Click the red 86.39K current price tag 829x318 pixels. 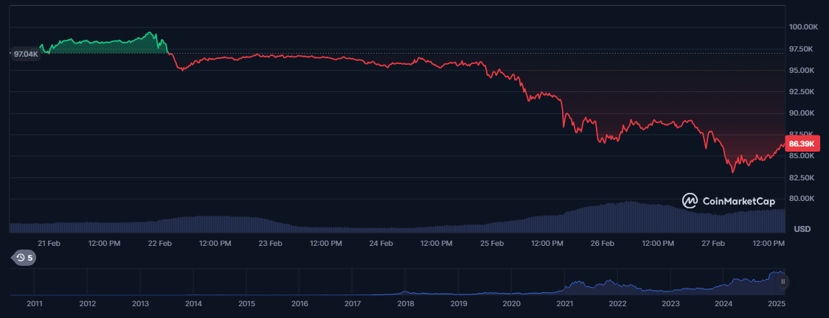tap(802, 144)
